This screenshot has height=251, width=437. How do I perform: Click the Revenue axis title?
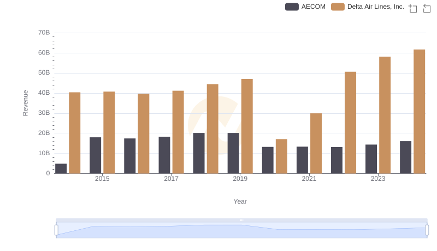pos(25,103)
